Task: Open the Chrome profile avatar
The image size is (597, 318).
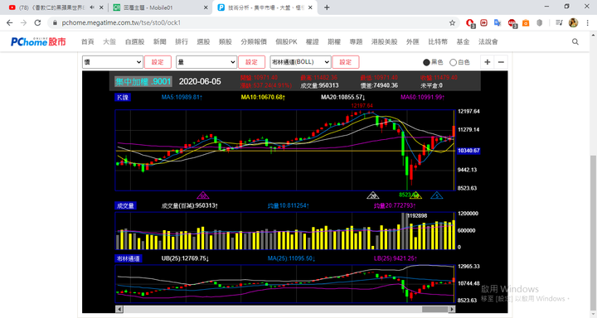Action: coord(573,23)
